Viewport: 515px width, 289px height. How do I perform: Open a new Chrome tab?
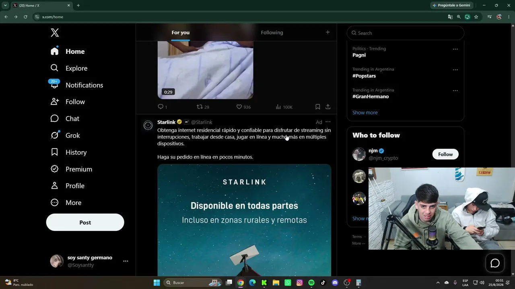tap(78, 5)
